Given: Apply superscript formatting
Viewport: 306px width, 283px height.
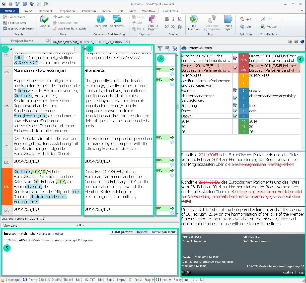Looking at the screenshot, I should coord(167,27).
